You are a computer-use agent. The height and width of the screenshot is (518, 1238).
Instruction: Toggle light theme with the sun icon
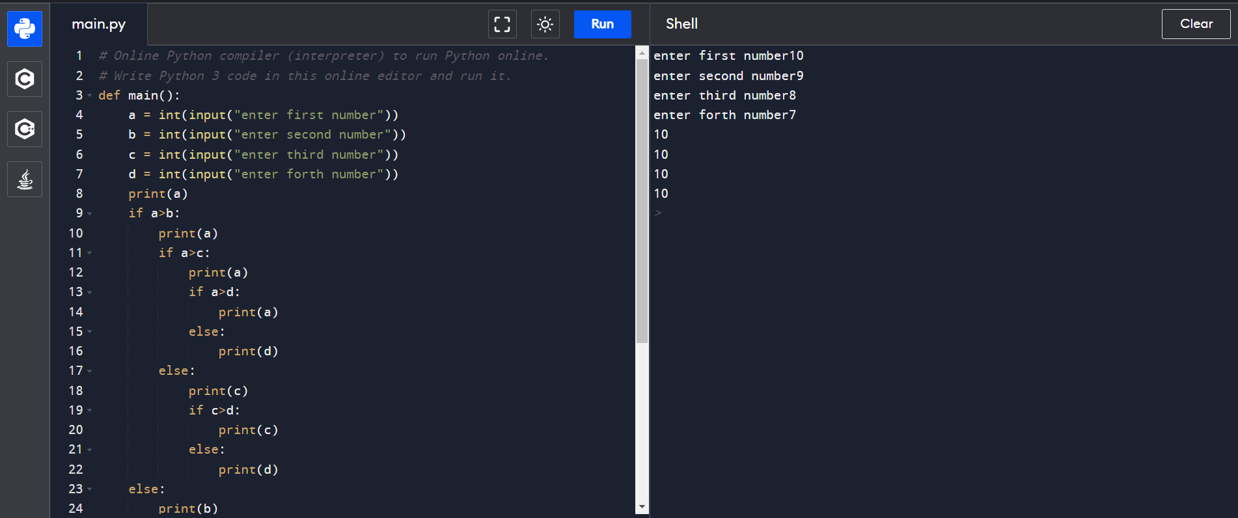click(545, 25)
